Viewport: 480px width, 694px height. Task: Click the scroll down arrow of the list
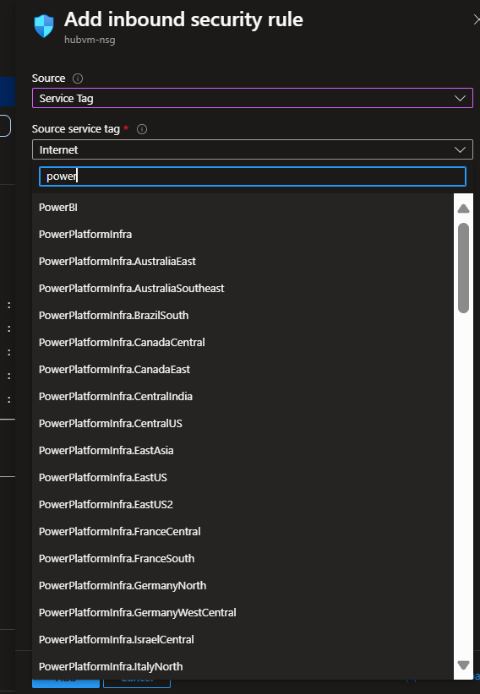pos(464,664)
